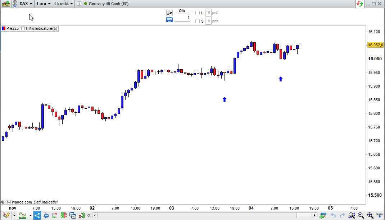Click the scrollbar right arrow
This screenshot has width=385, height=220.
[314, 216]
